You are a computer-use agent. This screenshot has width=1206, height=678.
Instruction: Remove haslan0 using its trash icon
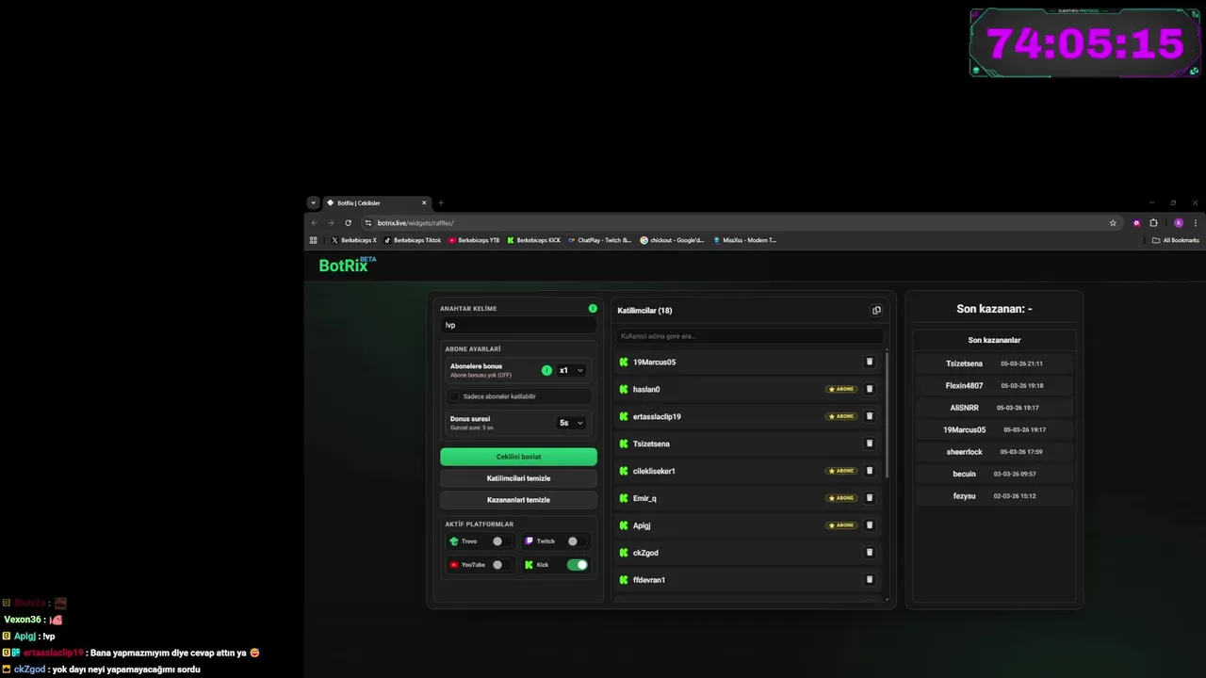tap(870, 389)
